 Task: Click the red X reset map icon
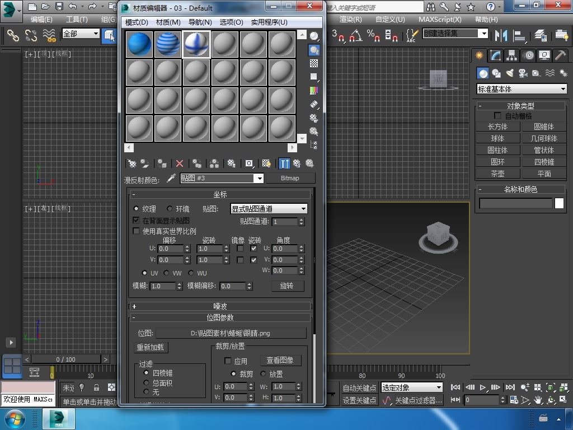point(180,163)
